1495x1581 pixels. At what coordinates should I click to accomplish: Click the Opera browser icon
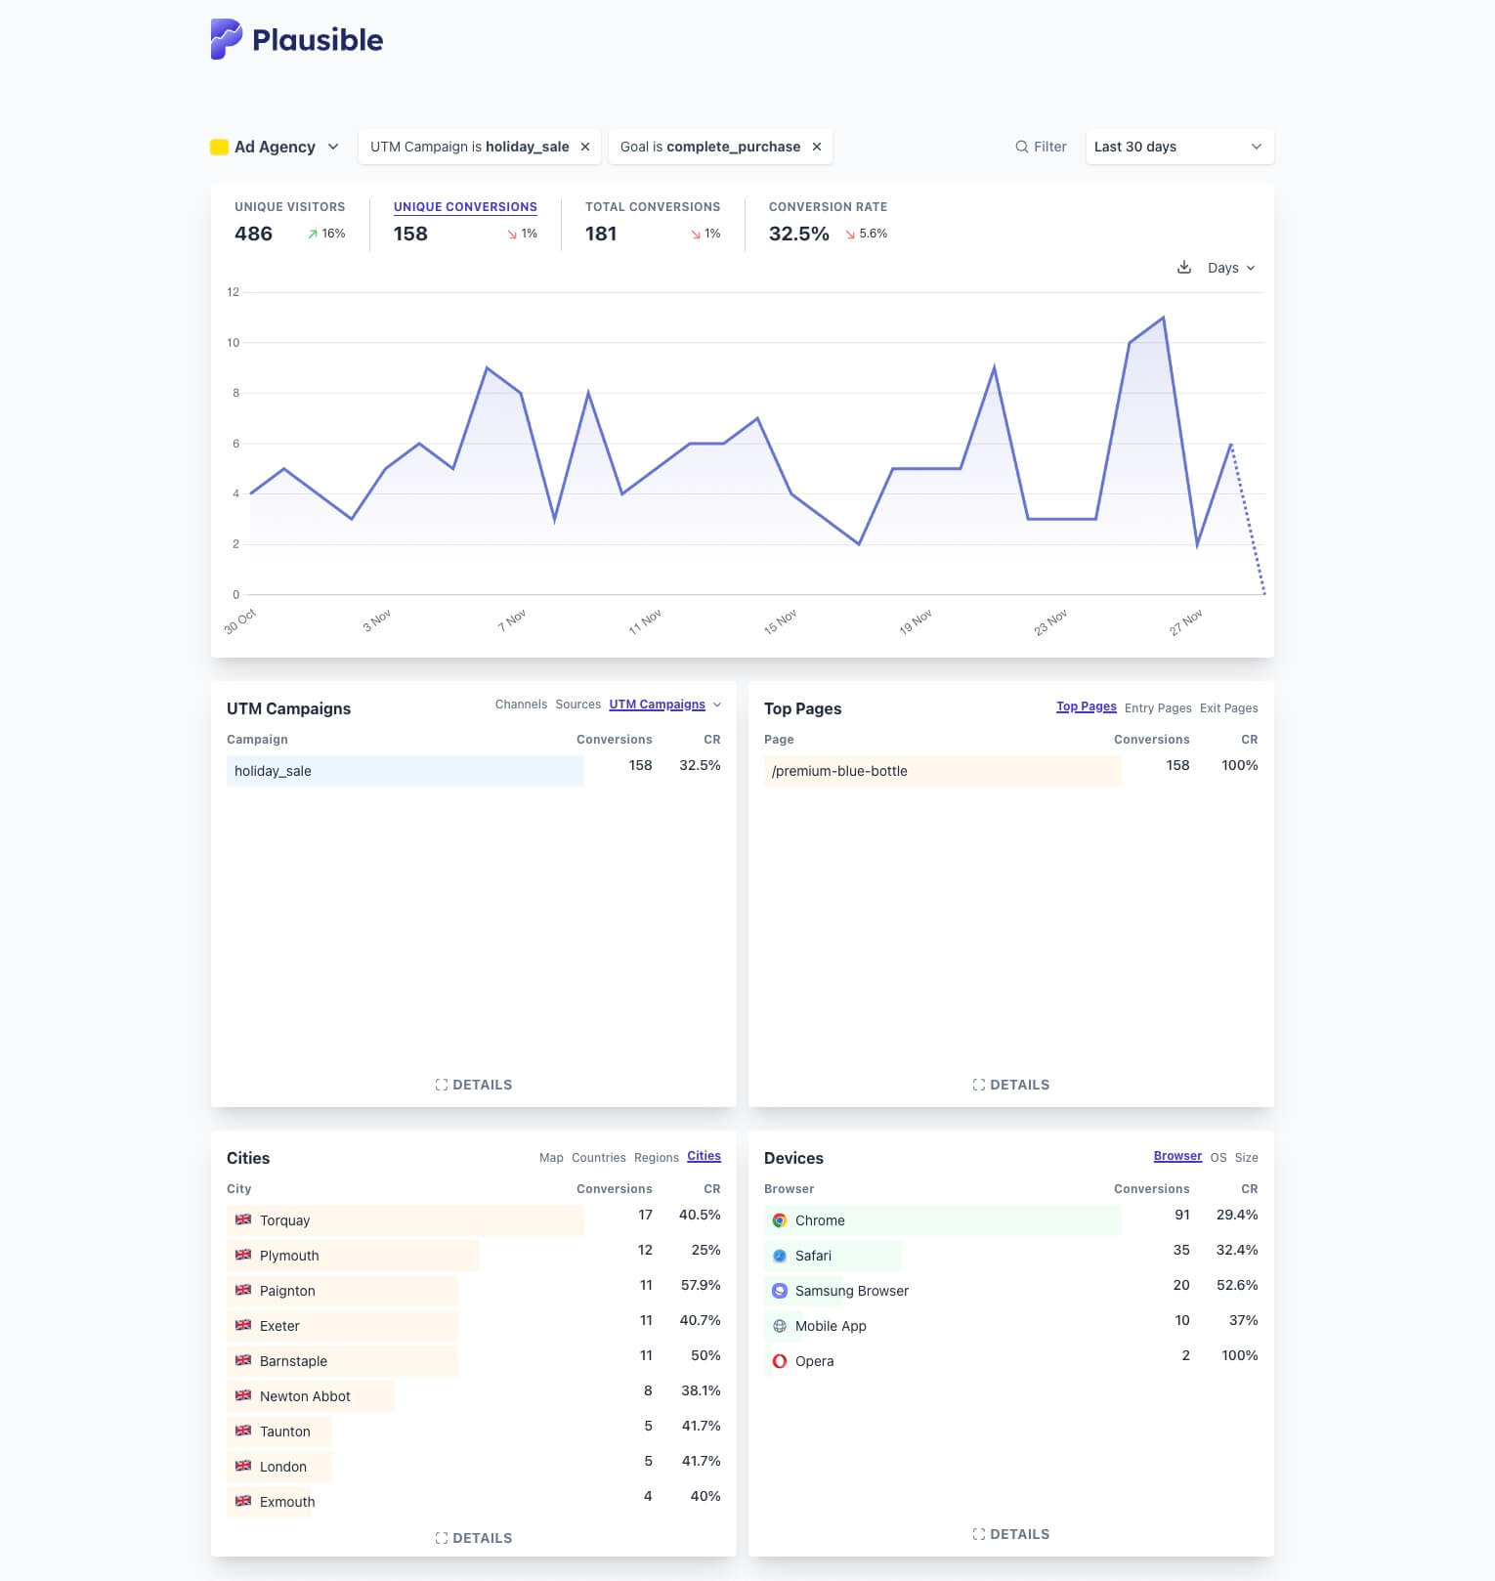pos(780,1361)
